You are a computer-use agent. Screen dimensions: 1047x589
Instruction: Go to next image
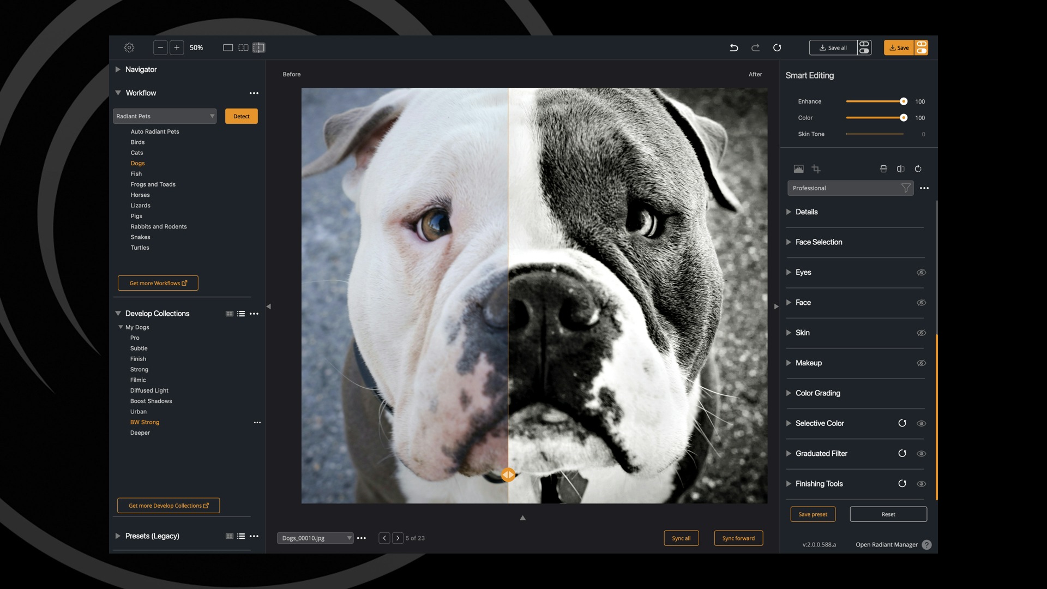398,538
